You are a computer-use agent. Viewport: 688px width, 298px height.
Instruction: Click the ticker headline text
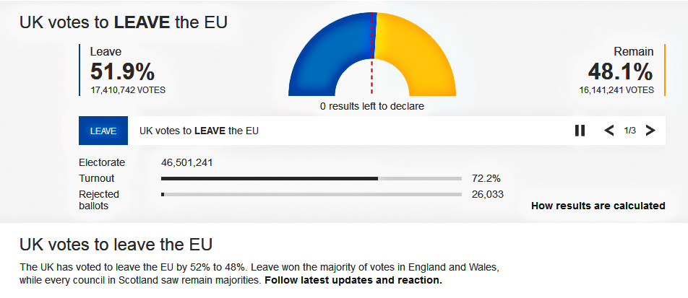point(199,131)
